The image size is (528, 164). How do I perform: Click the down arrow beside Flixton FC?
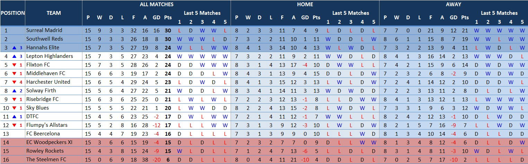pyautogui.click(x=15, y=65)
